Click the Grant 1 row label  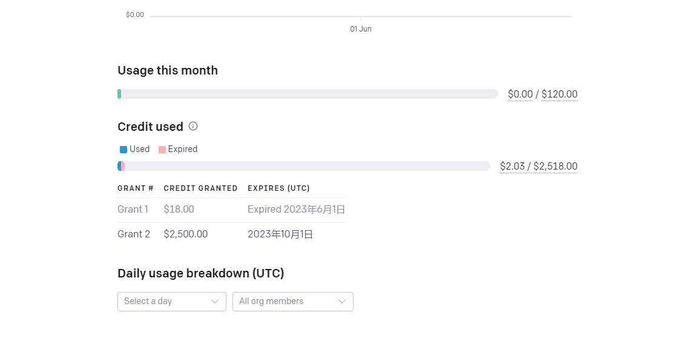133,210
